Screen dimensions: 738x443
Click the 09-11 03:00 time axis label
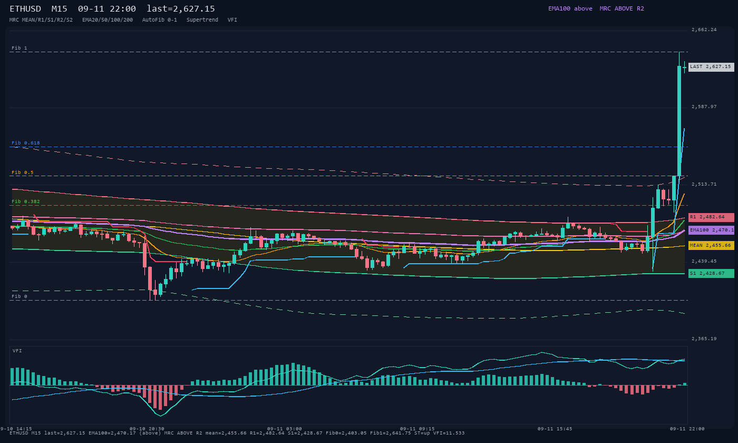pyautogui.click(x=285, y=429)
